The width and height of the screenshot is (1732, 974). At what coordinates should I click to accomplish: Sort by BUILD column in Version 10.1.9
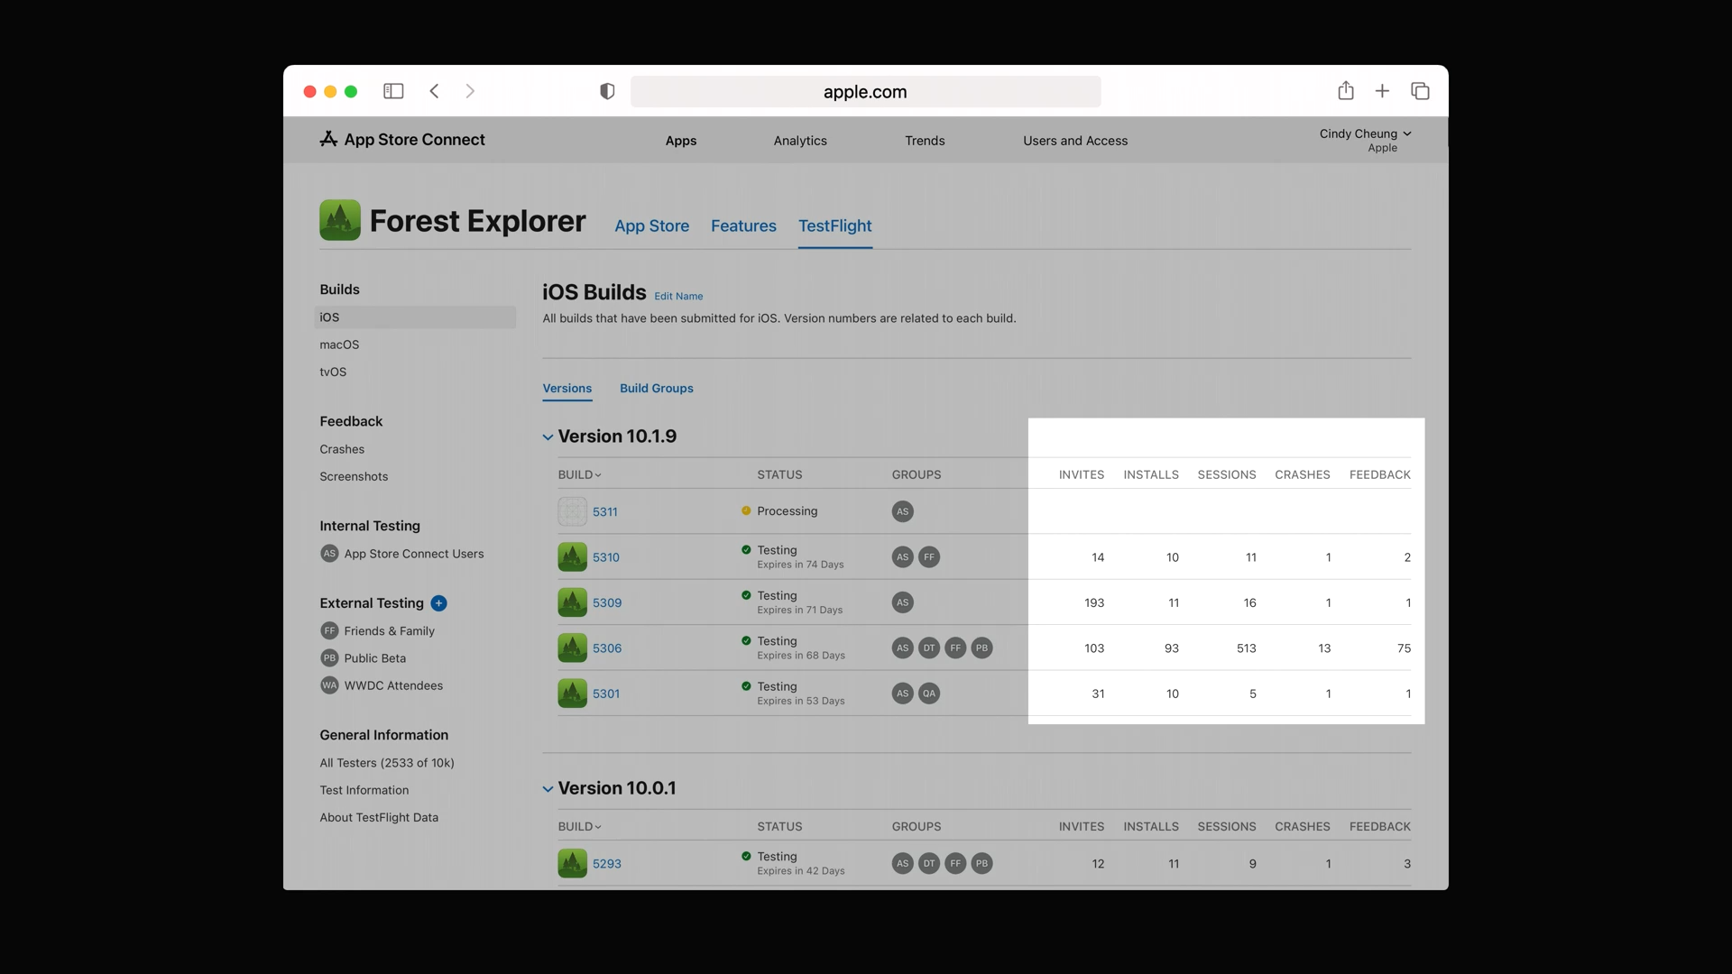[x=579, y=474]
